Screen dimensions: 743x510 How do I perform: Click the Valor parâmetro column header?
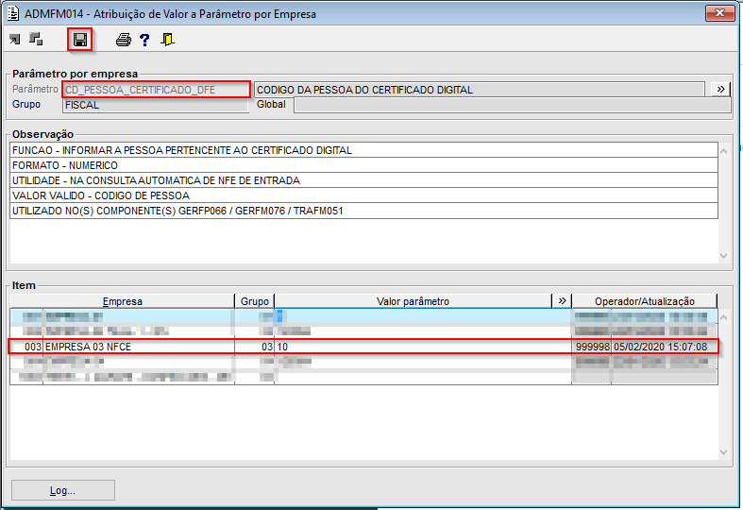point(413,301)
